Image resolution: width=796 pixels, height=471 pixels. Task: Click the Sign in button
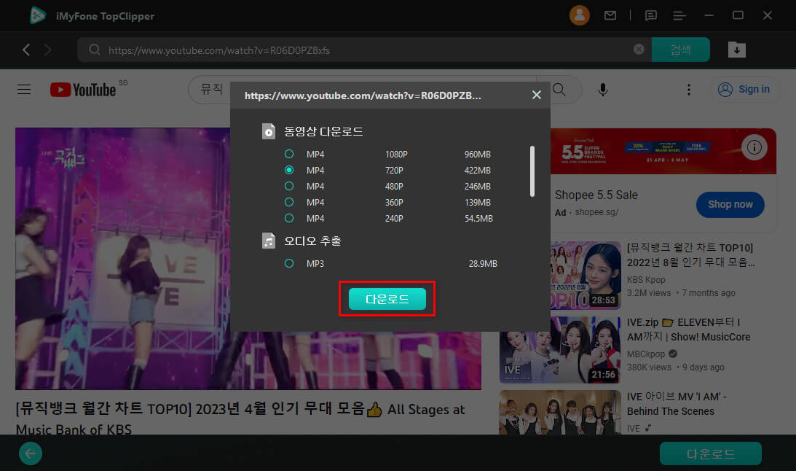[745, 90]
